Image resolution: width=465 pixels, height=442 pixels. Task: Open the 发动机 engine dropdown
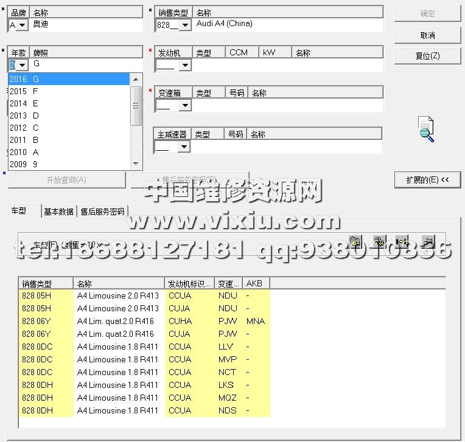[185, 65]
